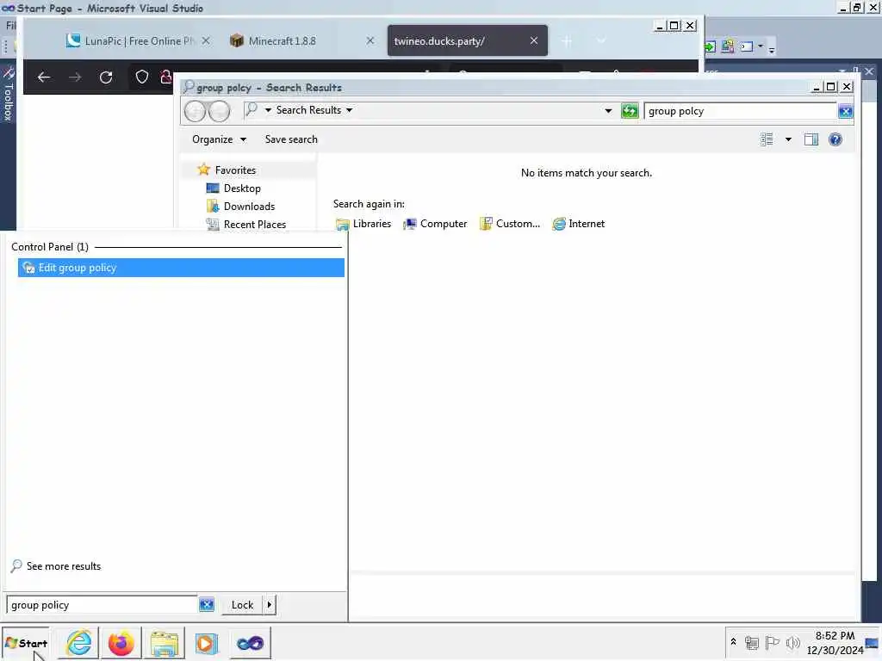The height and width of the screenshot is (661, 882).
Task: Expand the Search Results breadcrumb arrow
Action: 350,110
